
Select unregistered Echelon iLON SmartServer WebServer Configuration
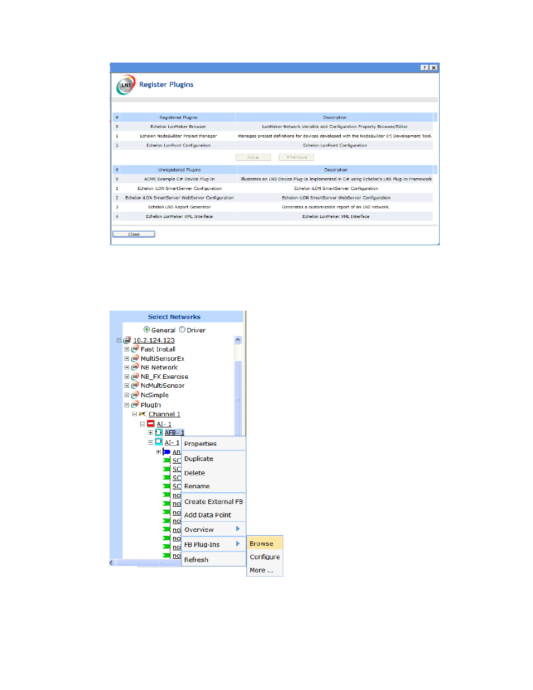179,198
